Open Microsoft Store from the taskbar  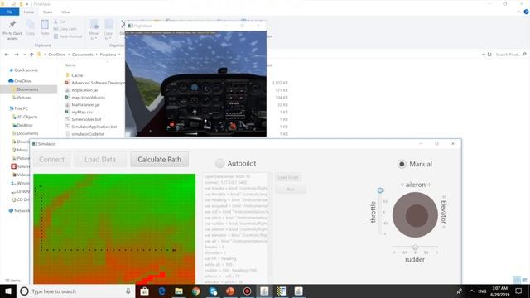(x=145, y=291)
